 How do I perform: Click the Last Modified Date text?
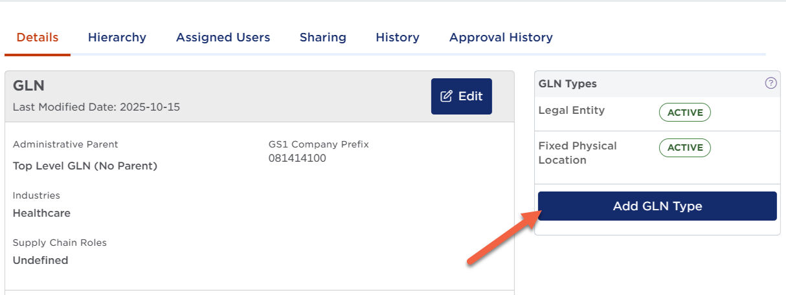pyautogui.click(x=96, y=107)
